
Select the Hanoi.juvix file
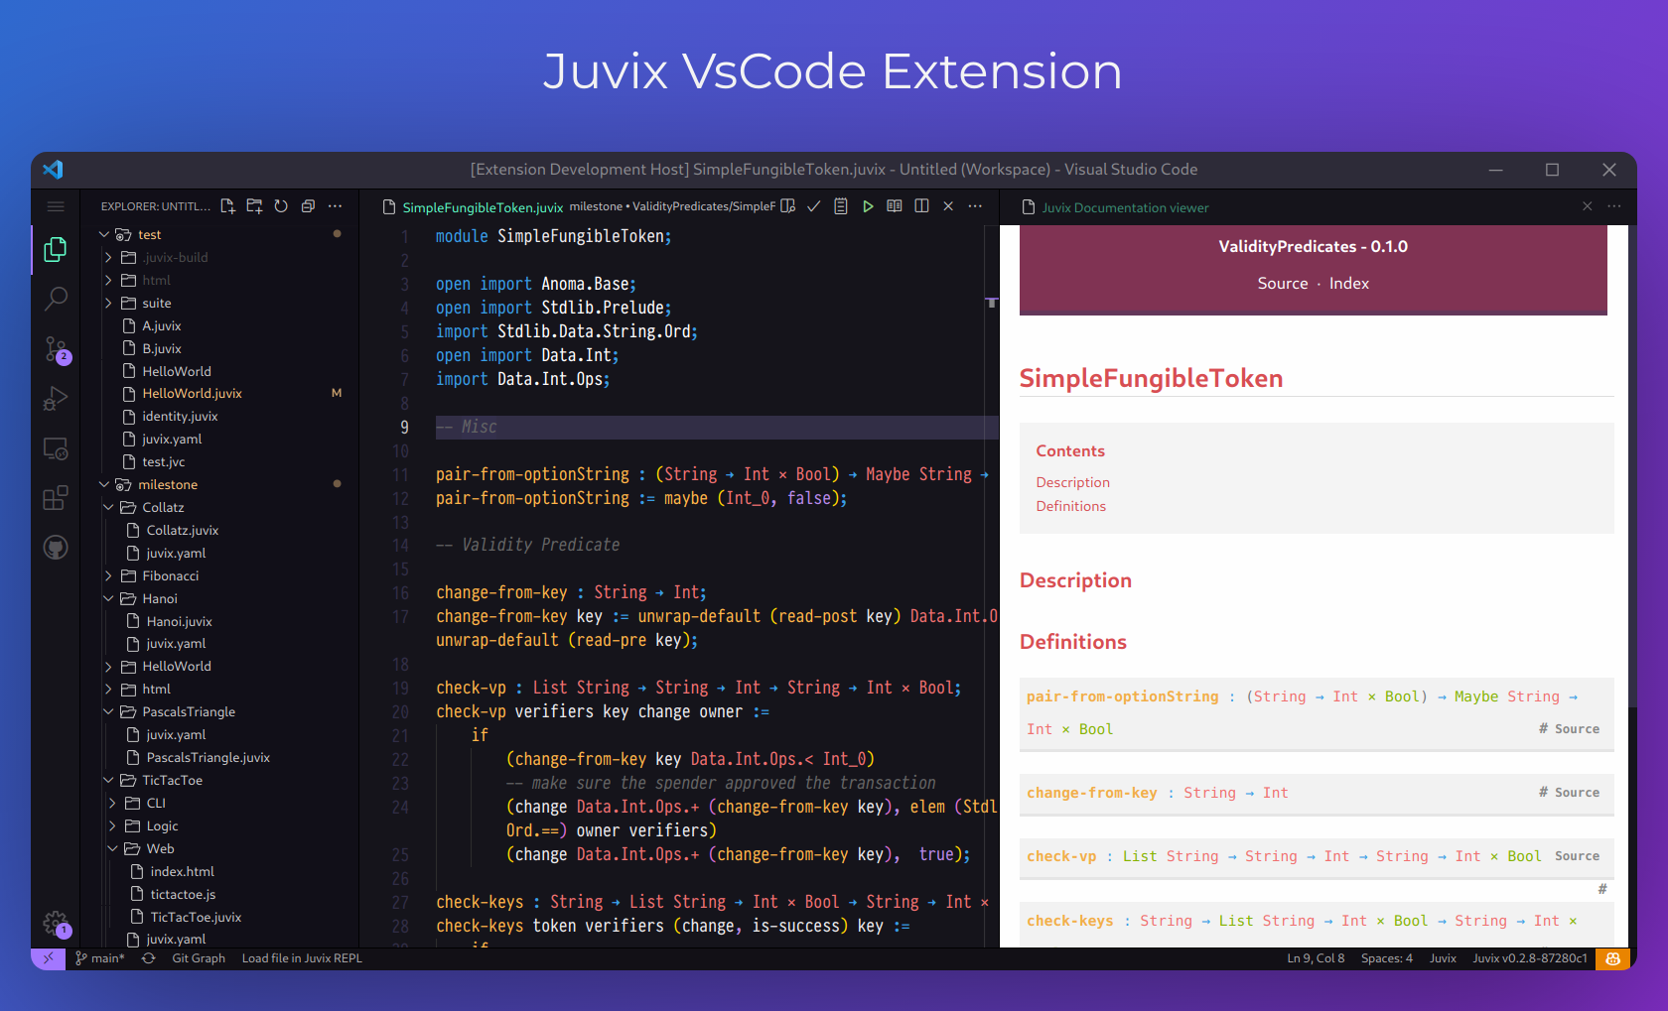(179, 621)
